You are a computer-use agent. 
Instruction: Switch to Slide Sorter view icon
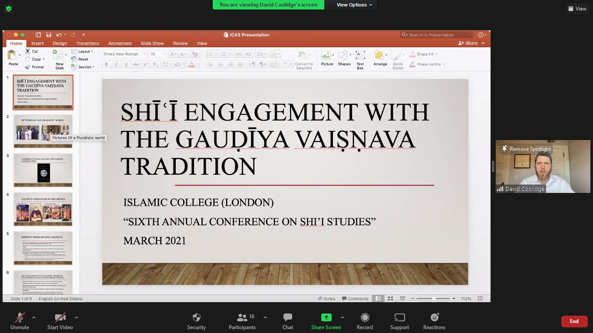(390, 298)
